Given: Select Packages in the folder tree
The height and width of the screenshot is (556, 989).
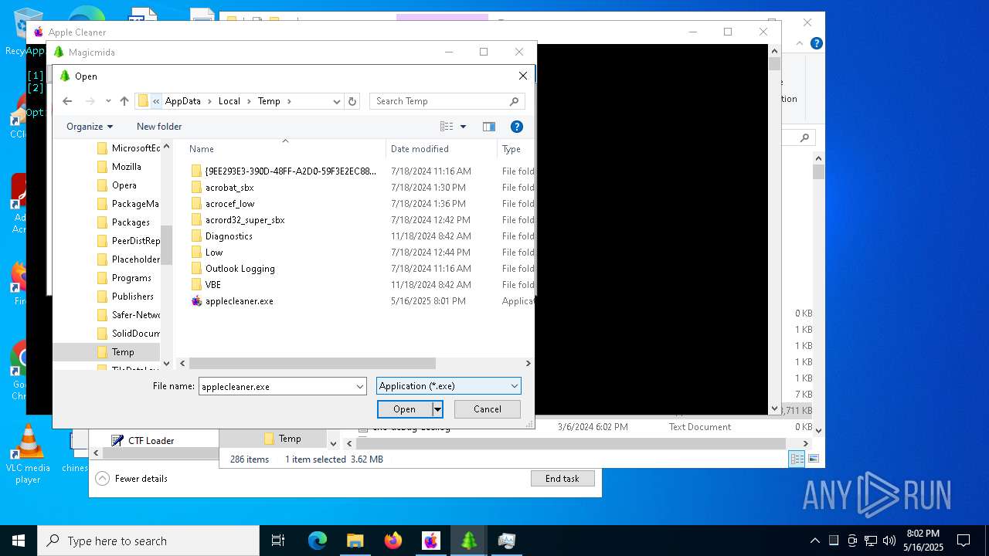Looking at the screenshot, I should tap(131, 222).
